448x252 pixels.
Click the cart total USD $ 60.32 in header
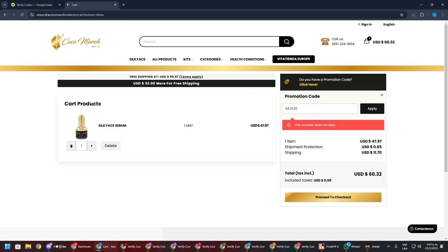(383, 42)
